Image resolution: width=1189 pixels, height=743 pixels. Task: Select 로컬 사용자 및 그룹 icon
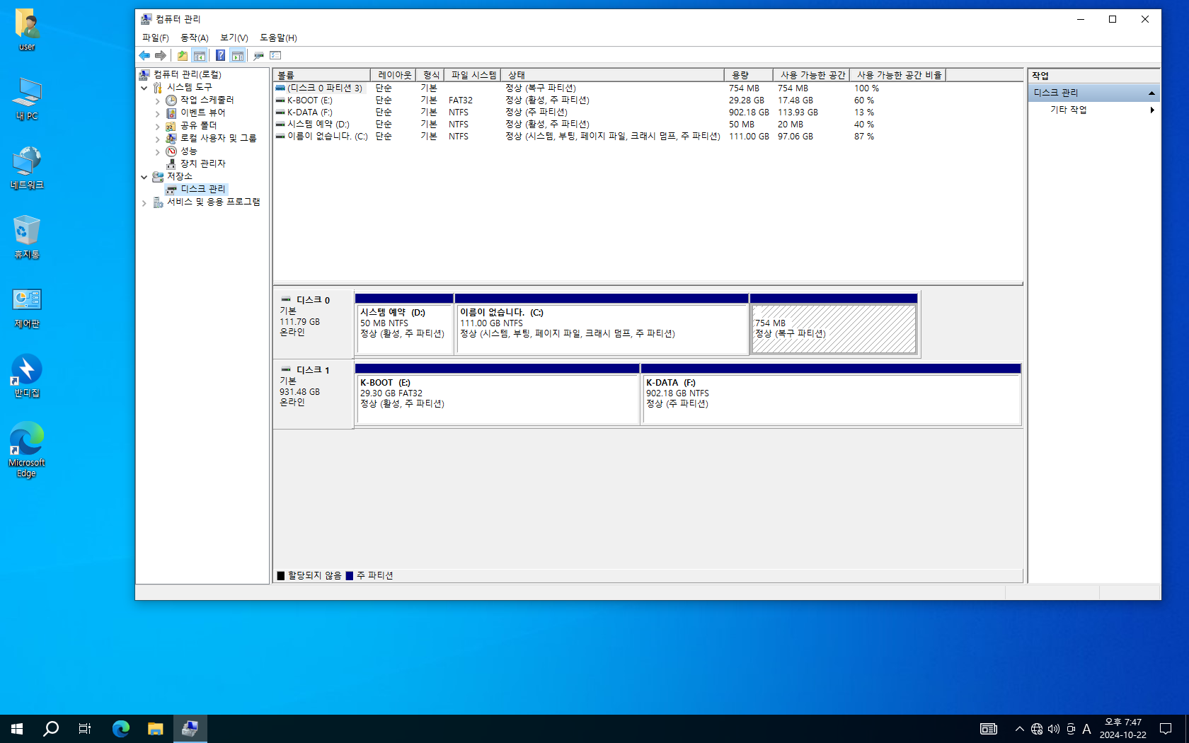point(171,139)
